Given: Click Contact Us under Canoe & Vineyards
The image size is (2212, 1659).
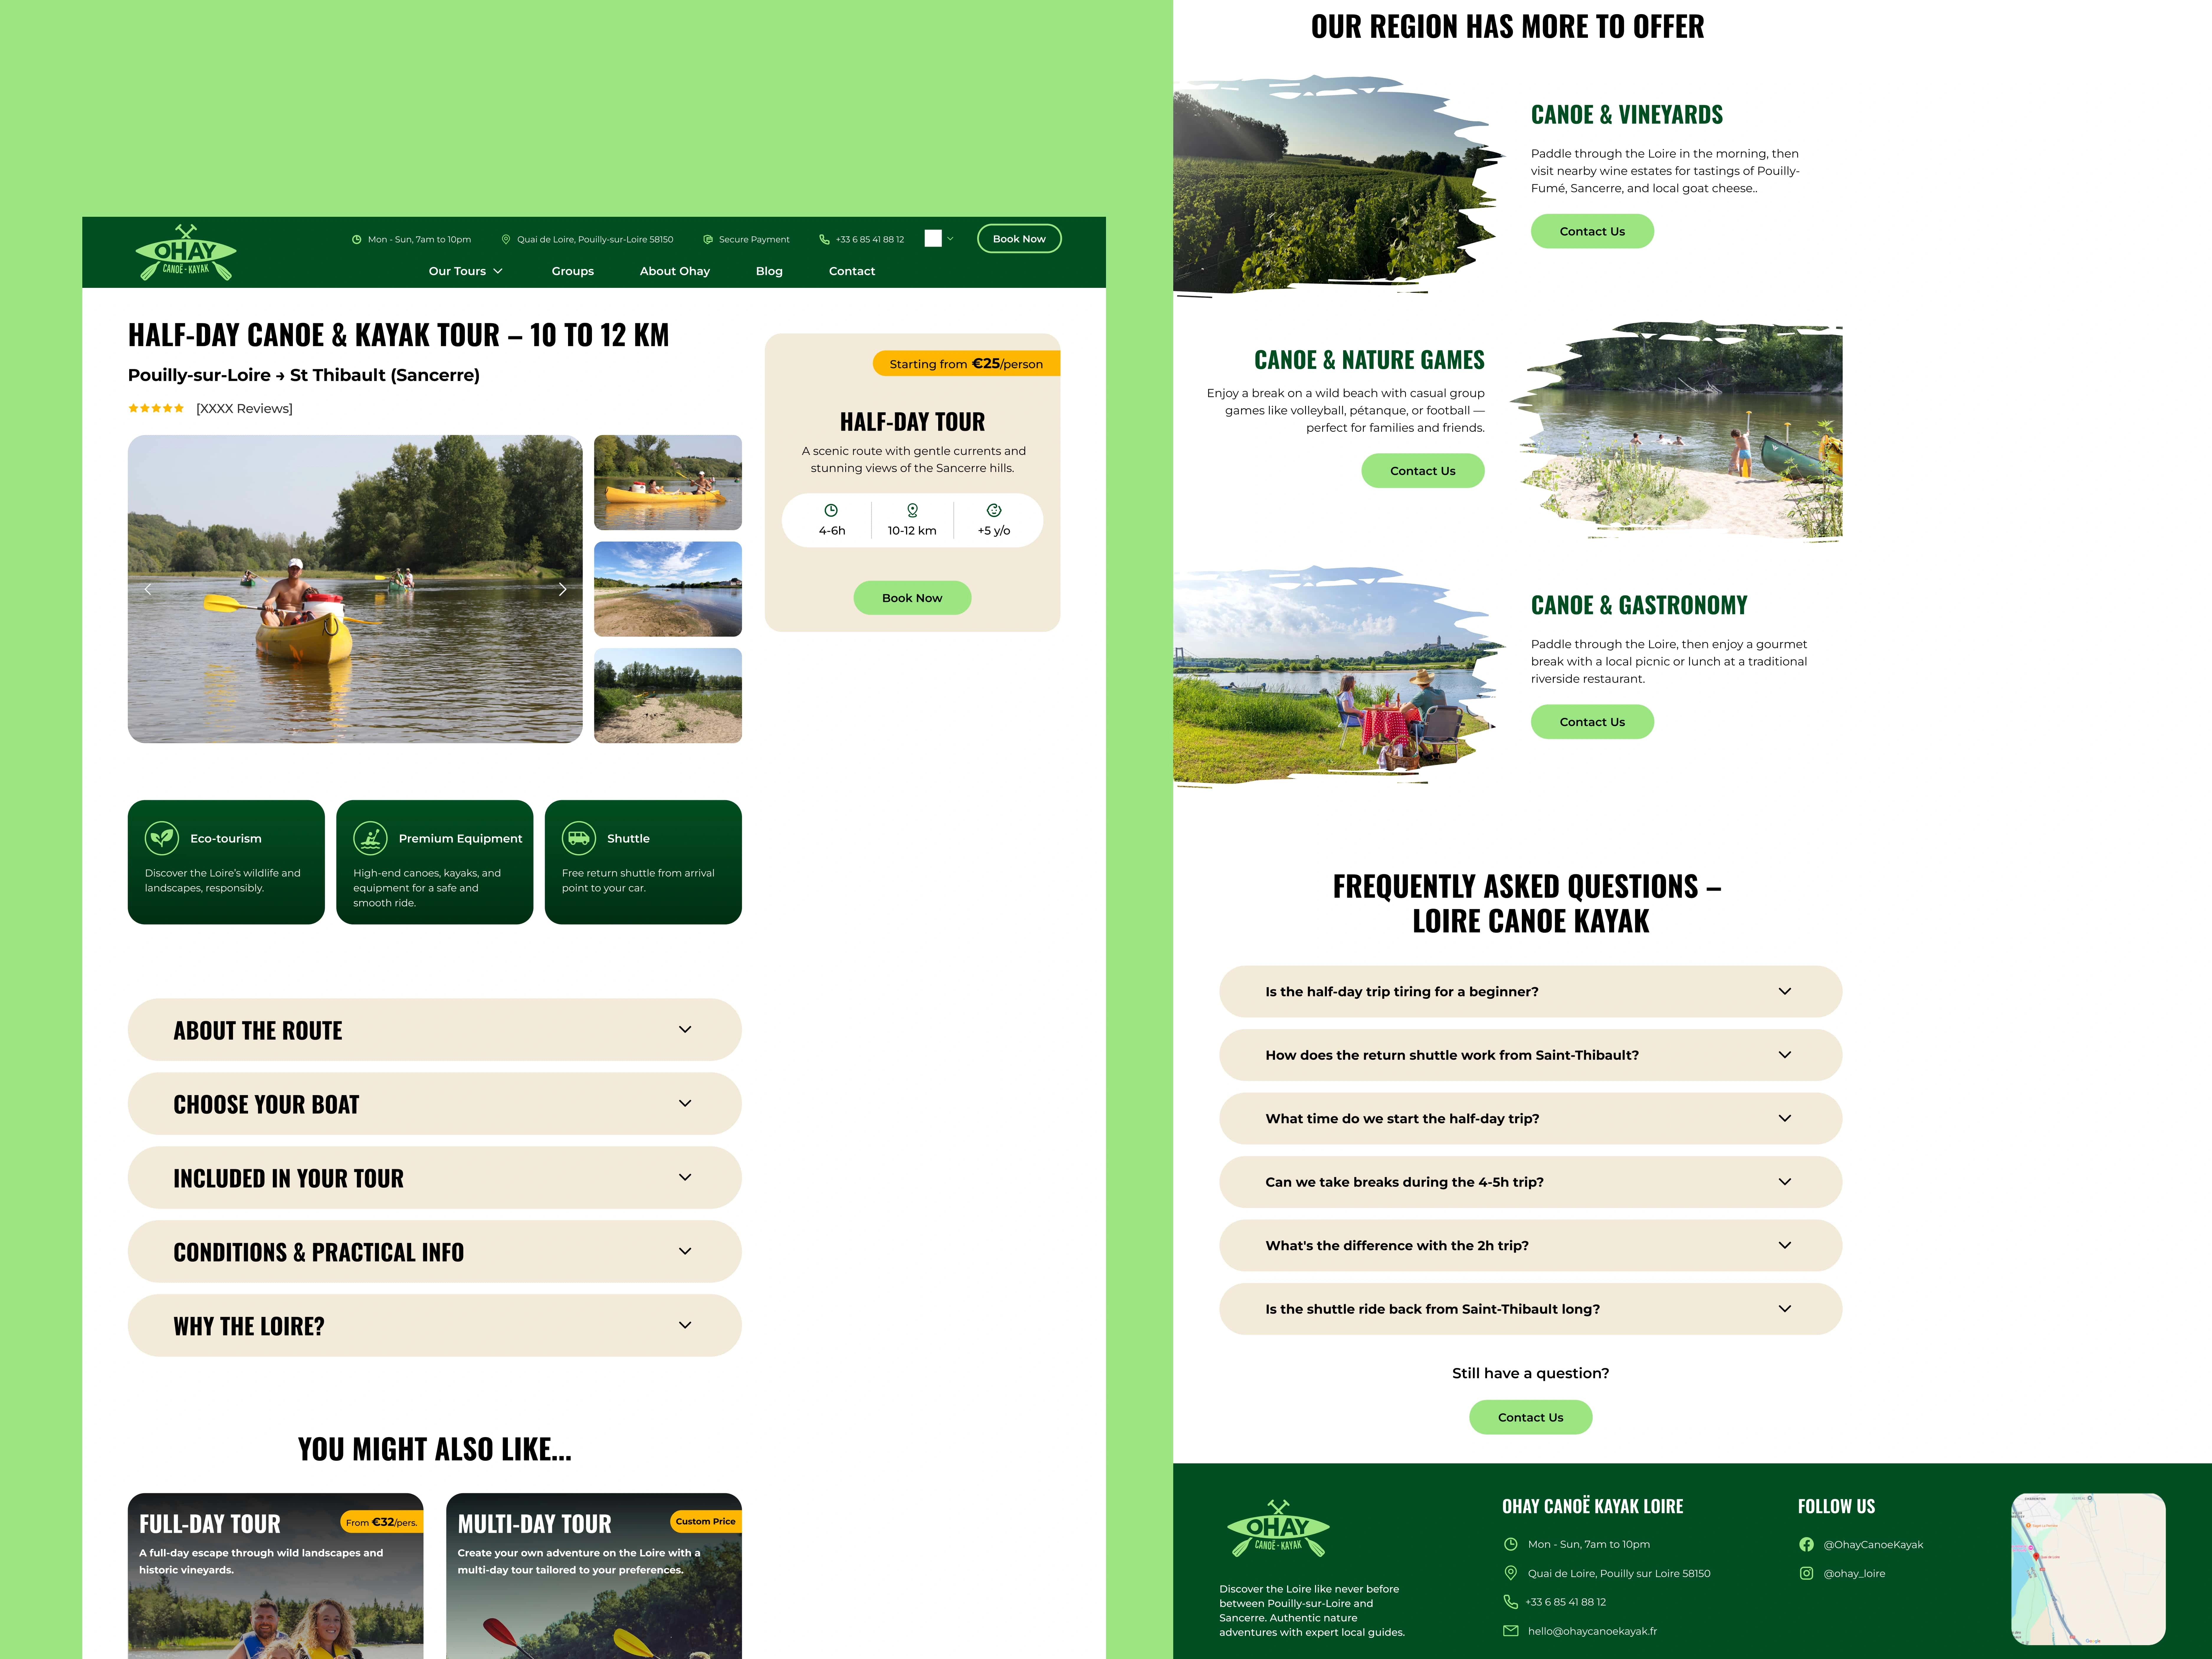Looking at the screenshot, I should [1592, 231].
